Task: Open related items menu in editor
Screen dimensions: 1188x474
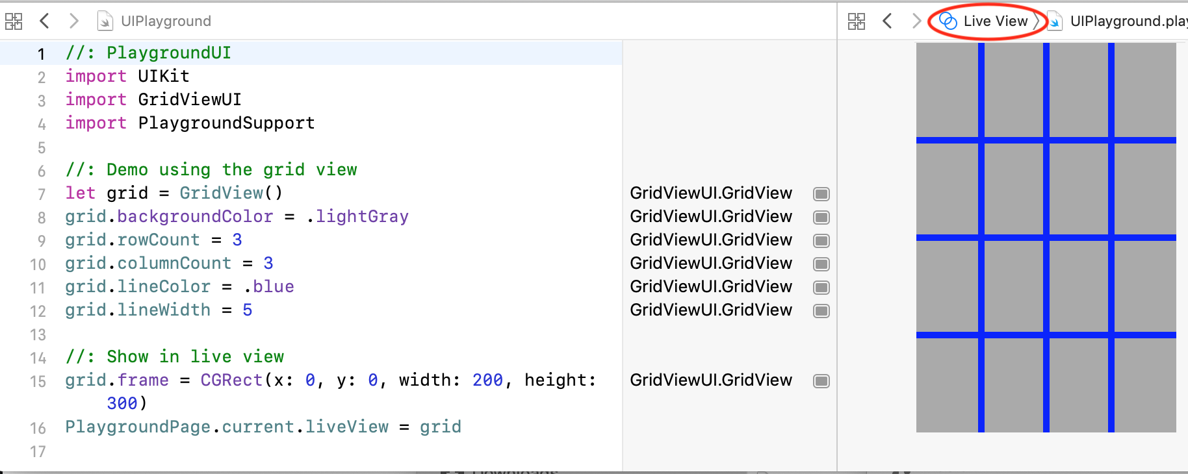Action: point(14,21)
